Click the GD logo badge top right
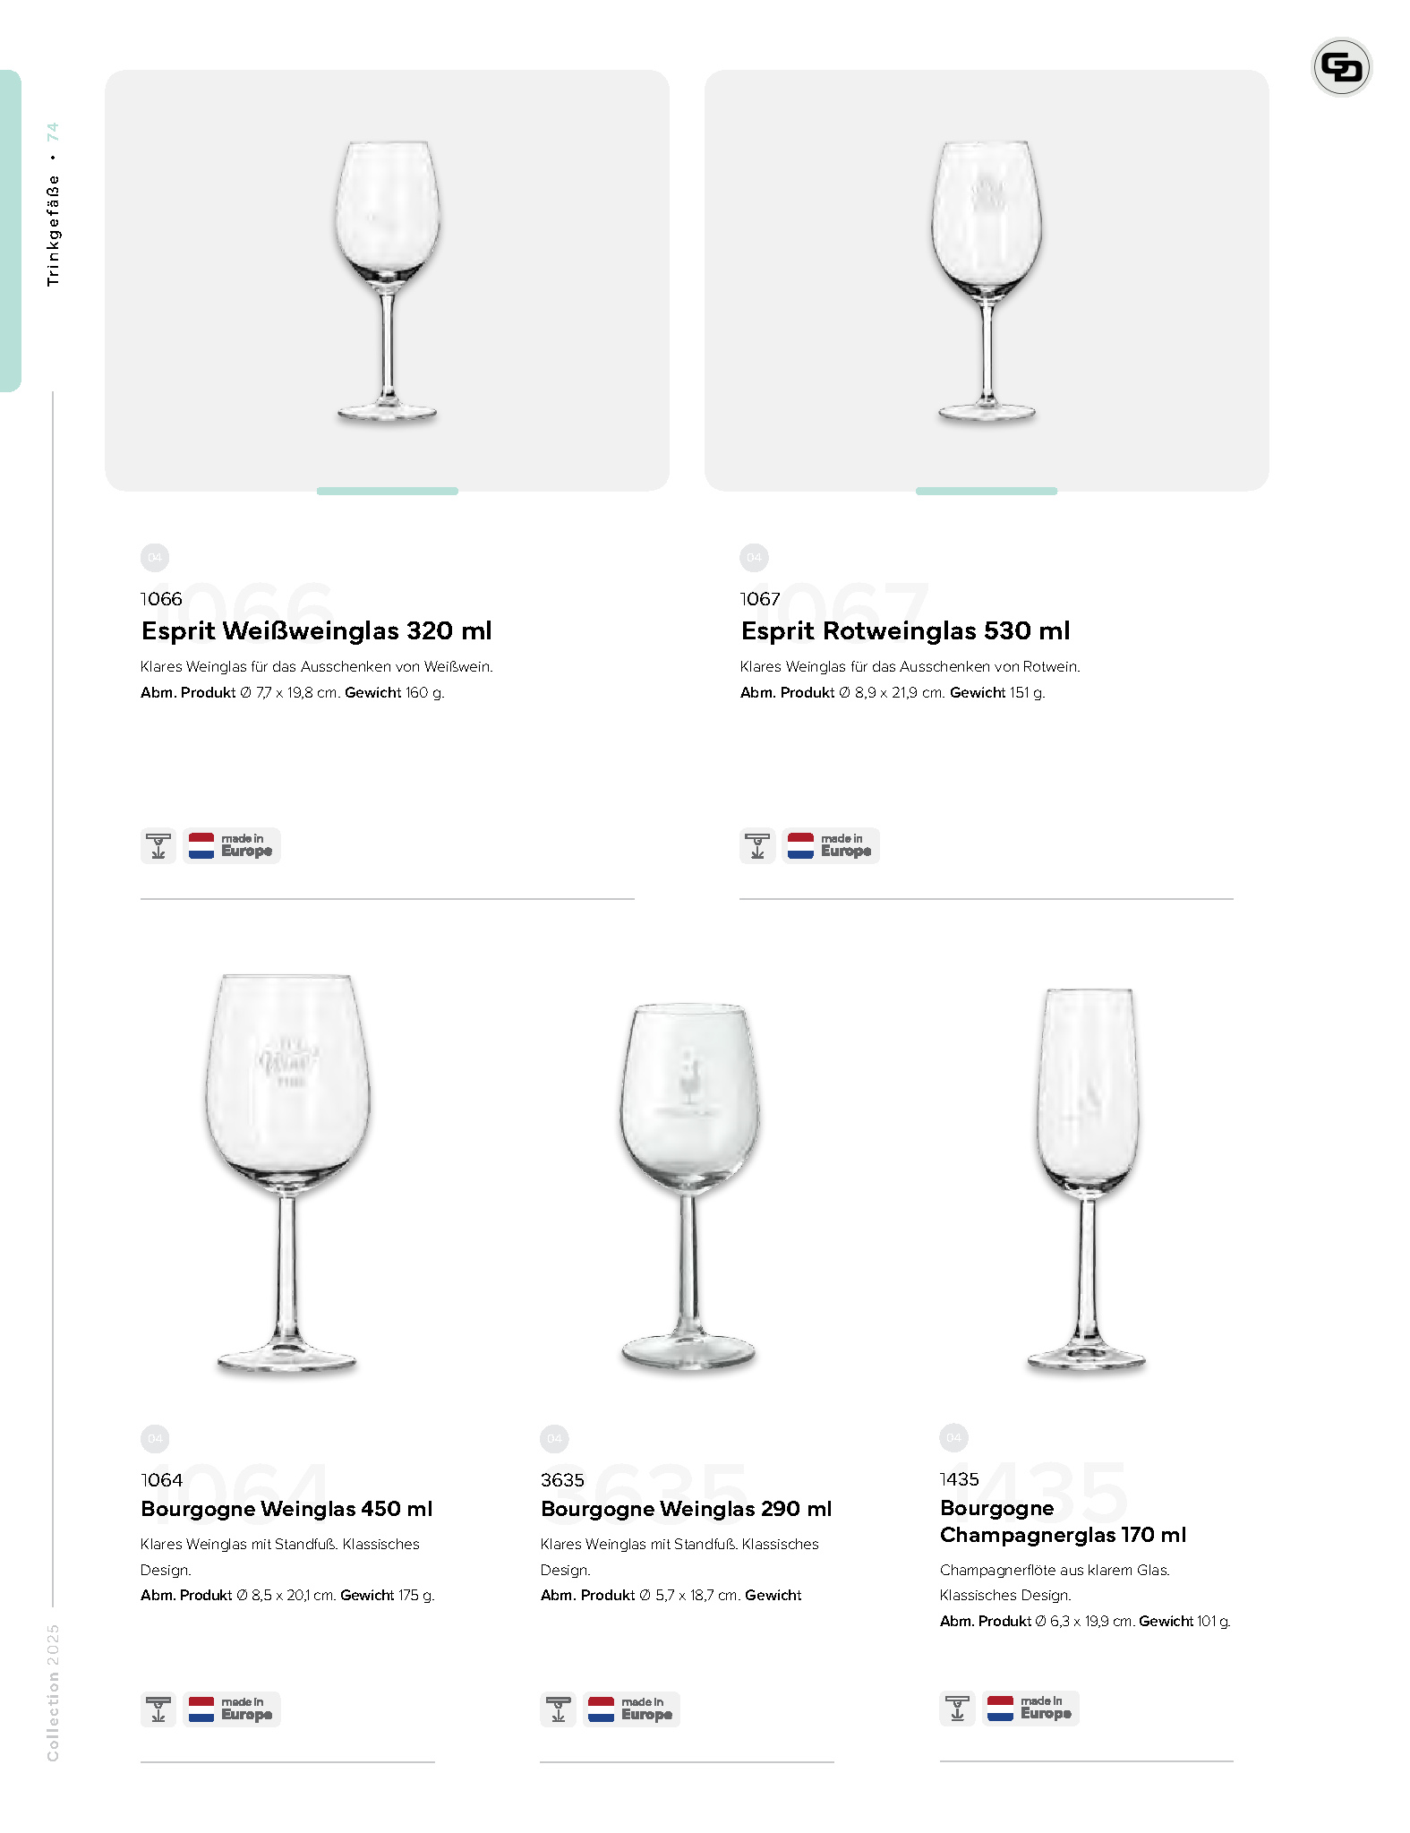1410x1833 pixels. click(x=1341, y=67)
